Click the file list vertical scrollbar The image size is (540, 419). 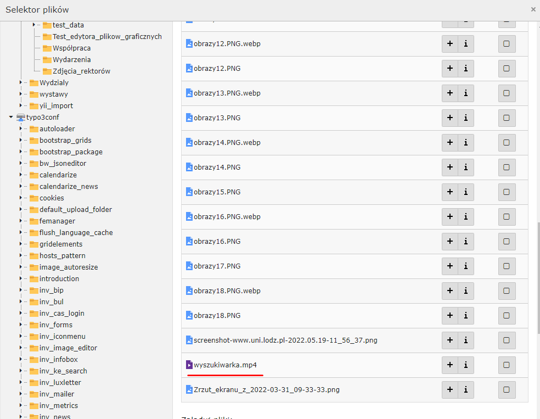pos(538,275)
